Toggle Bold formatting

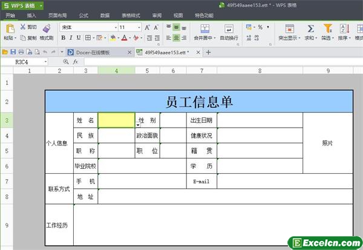pos(62,38)
